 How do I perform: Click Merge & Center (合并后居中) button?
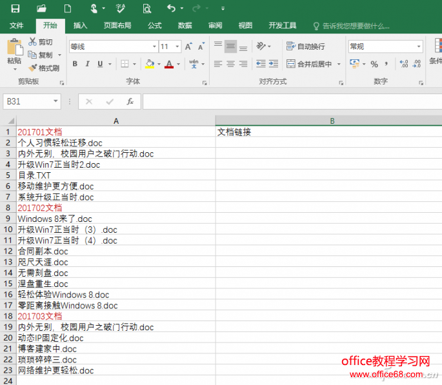tap(309, 64)
